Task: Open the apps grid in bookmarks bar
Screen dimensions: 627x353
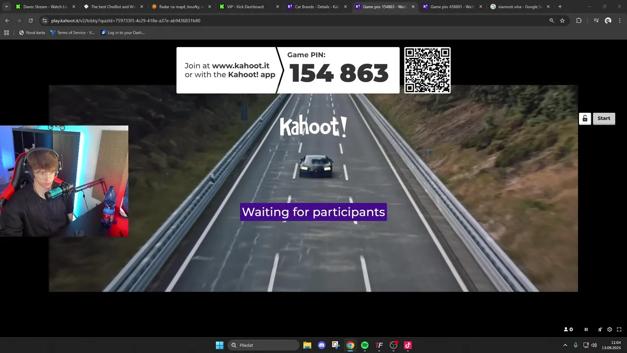Action: [x=6, y=33]
